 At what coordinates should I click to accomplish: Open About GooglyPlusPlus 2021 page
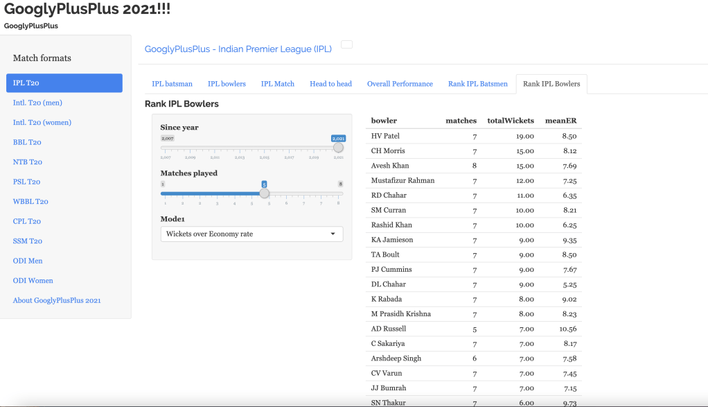pos(57,300)
